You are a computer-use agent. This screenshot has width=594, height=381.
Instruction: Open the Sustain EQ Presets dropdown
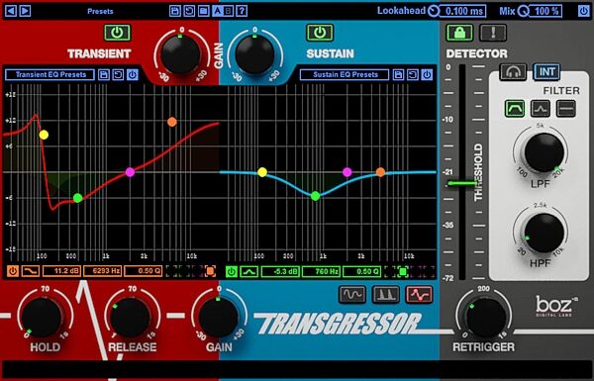[x=345, y=74]
